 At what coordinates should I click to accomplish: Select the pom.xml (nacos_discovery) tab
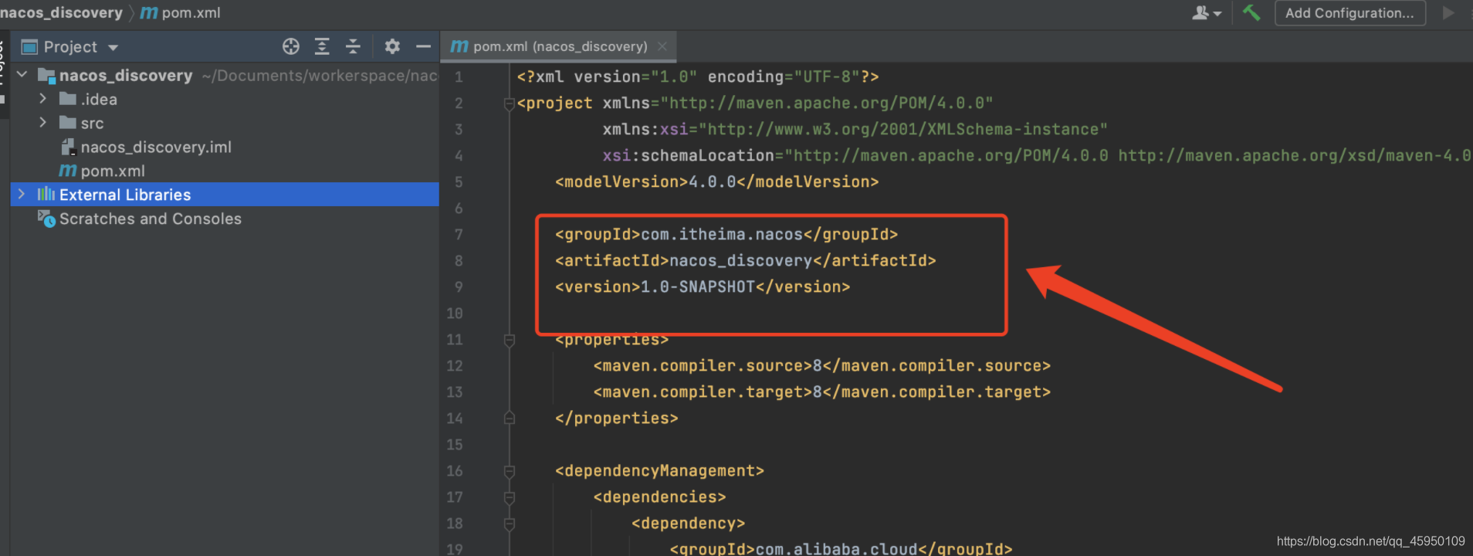(559, 46)
